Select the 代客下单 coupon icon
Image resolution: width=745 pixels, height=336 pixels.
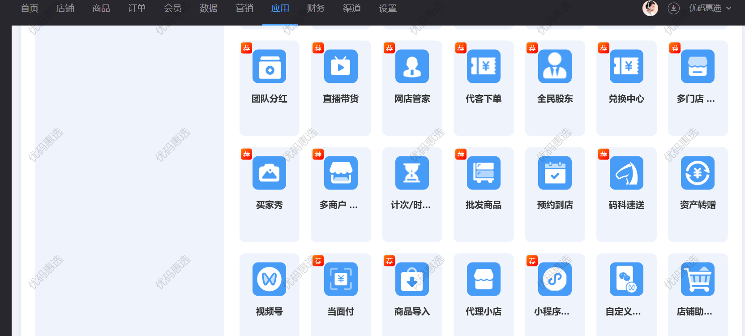pos(484,66)
